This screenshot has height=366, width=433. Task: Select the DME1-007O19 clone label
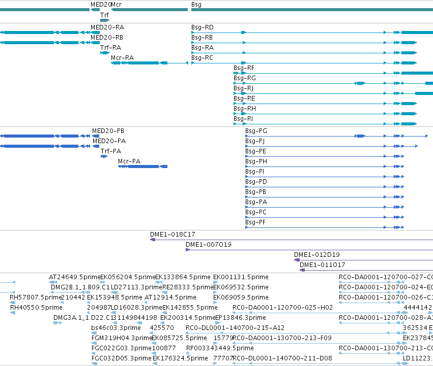tap(209, 245)
